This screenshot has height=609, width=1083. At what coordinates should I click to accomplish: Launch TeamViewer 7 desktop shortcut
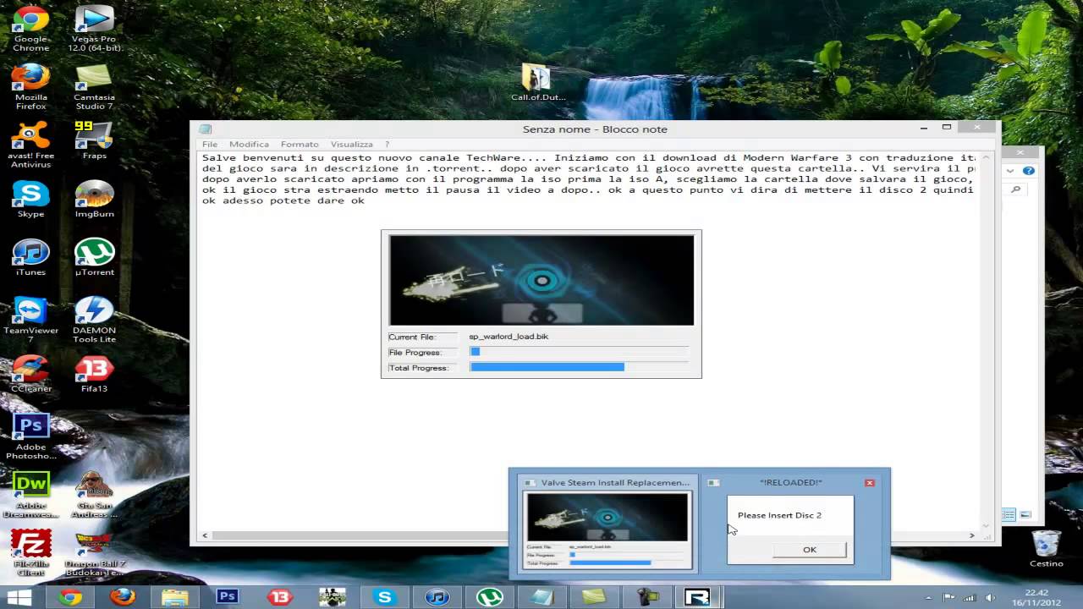[x=30, y=321]
